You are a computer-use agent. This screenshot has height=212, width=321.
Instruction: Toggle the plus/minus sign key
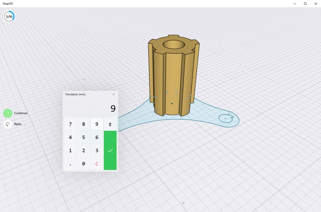pos(110,124)
